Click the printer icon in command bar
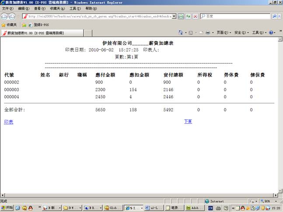This screenshot has height=212, width=283. click(207, 33)
